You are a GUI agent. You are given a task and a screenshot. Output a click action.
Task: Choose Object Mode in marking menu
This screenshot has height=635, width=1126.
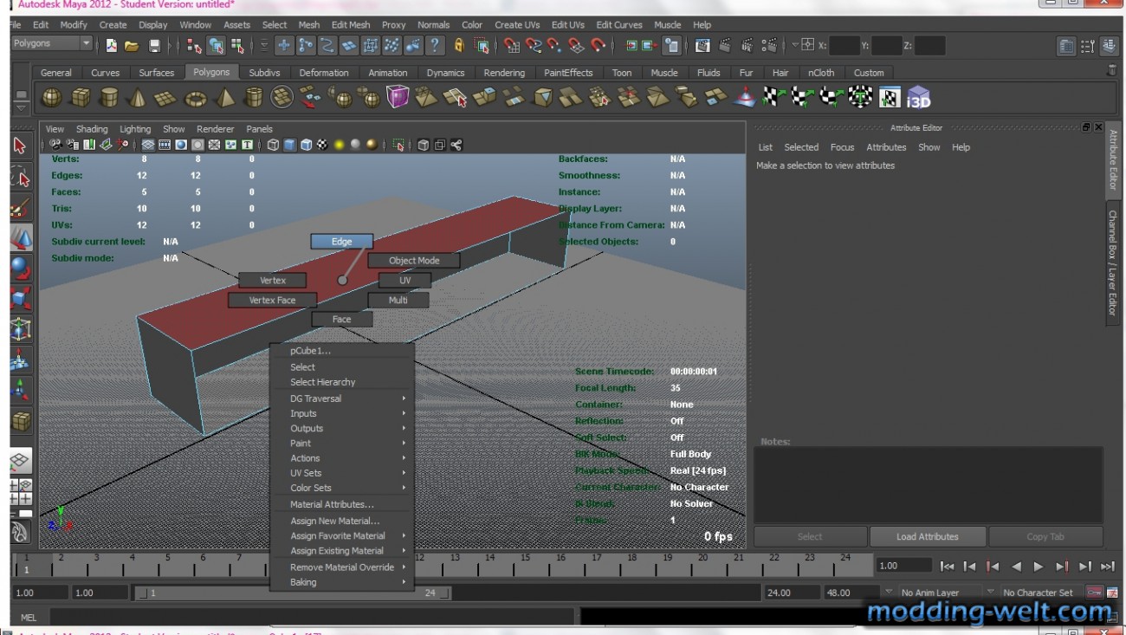coord(414,260)
